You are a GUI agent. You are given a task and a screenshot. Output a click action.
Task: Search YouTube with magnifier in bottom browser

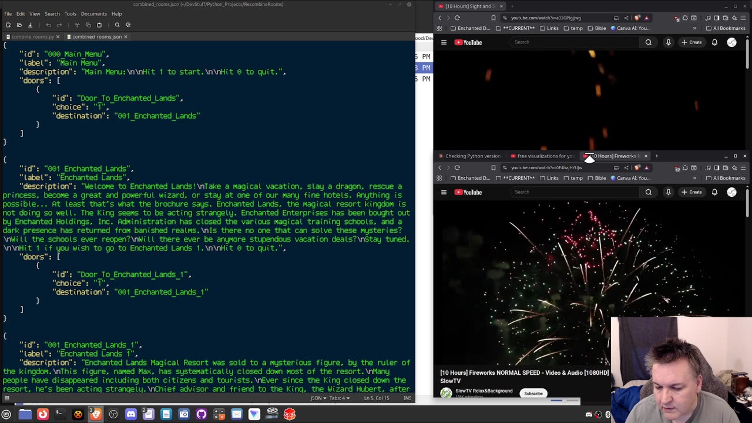pyautogui.click(x=649, y=192)
